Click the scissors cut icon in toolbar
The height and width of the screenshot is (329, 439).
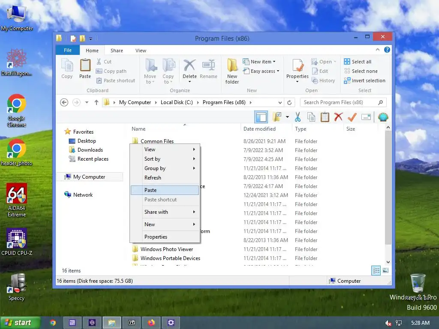(x=298, y=117)
